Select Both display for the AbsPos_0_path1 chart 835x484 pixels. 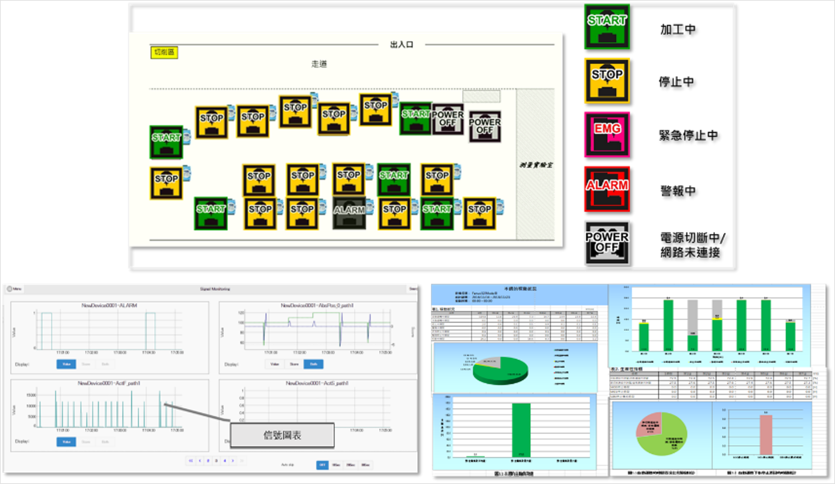[313, 364]
